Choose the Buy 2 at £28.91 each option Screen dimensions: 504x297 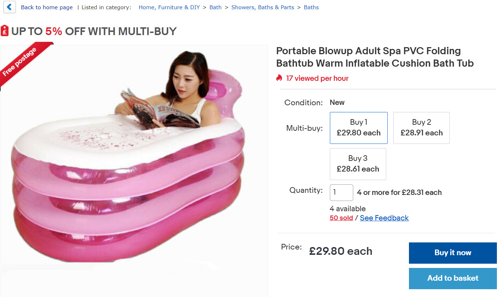[x=421, y=128]
